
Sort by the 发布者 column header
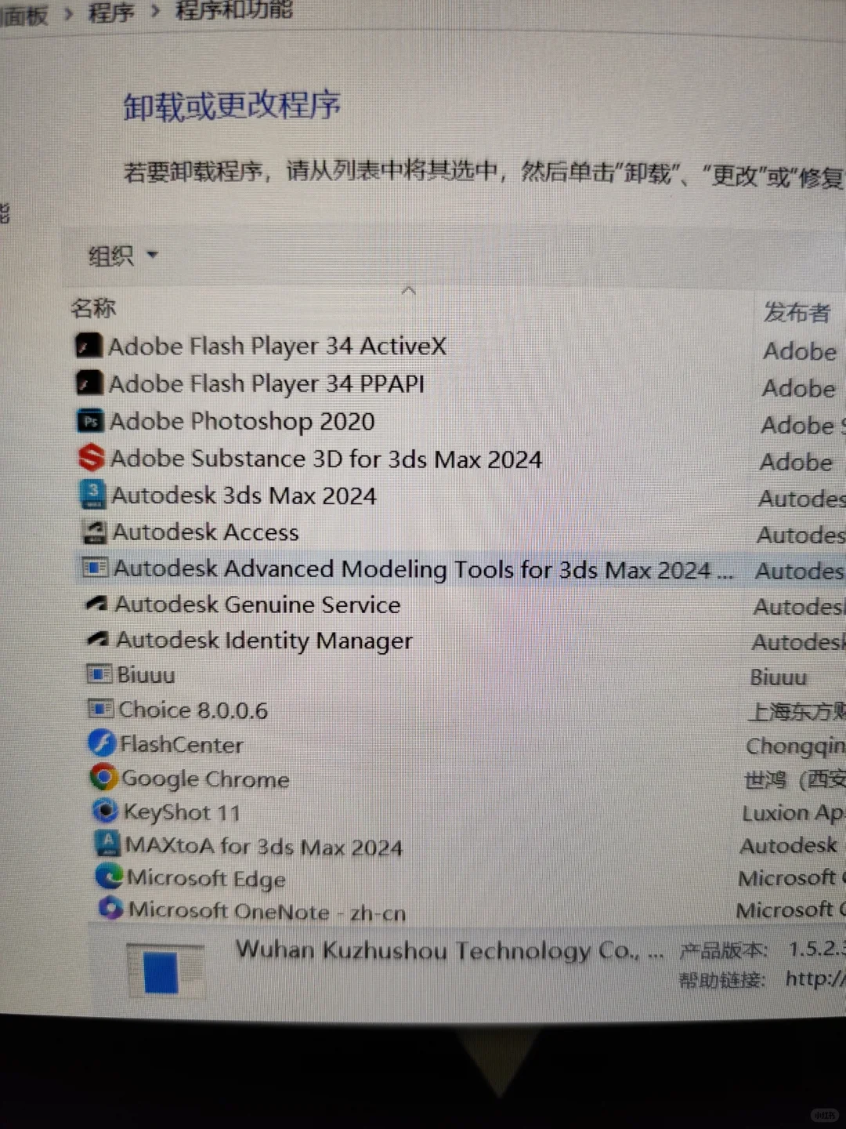[x=796, y=312]
